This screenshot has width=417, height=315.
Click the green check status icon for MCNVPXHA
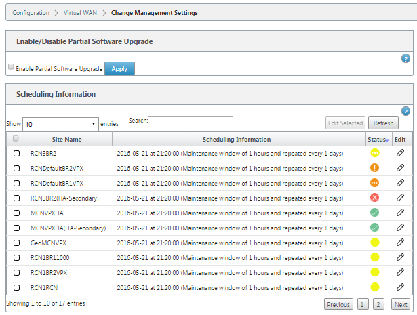pos(374,213)
